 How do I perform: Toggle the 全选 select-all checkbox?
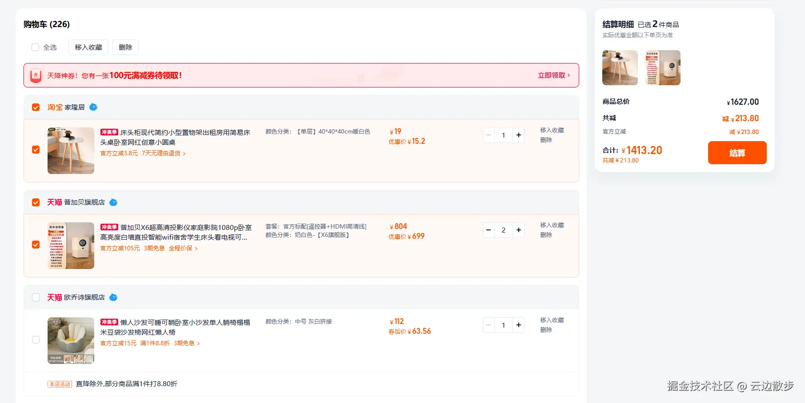[x=35, y=47]
